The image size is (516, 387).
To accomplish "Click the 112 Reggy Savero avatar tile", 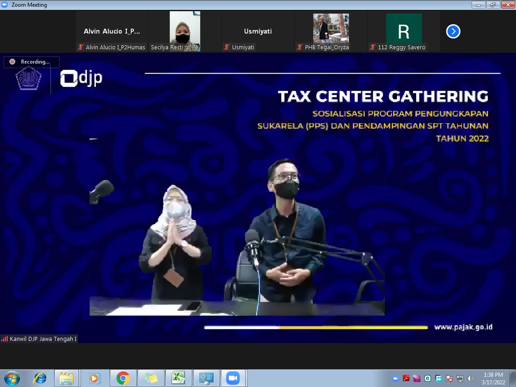I will tap(404, 31).
